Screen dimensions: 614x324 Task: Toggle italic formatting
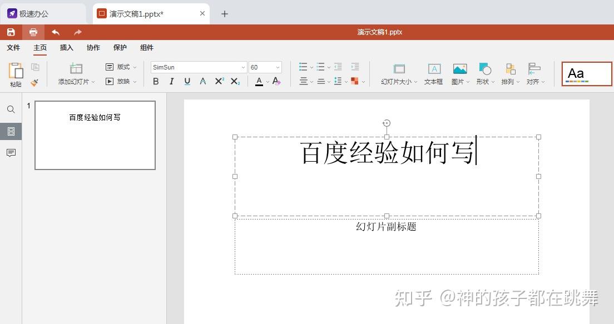tap(171, 81)
